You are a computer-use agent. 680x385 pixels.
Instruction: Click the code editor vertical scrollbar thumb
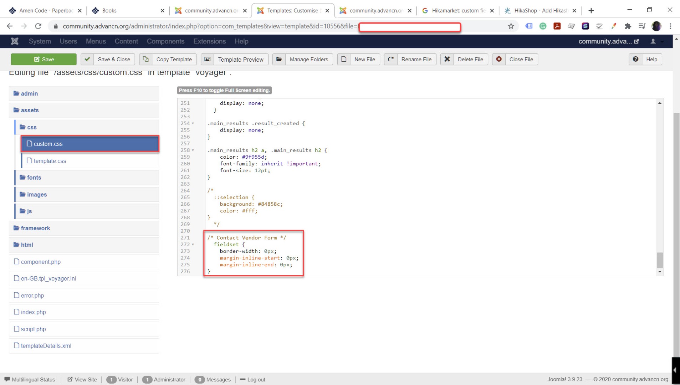click(x=660, y=260)
